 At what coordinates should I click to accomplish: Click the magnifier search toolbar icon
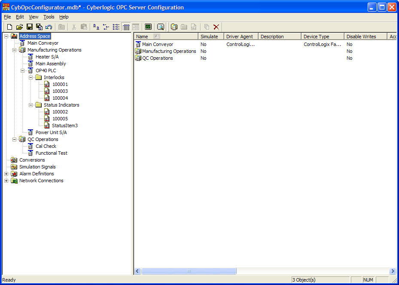[161, 27]
